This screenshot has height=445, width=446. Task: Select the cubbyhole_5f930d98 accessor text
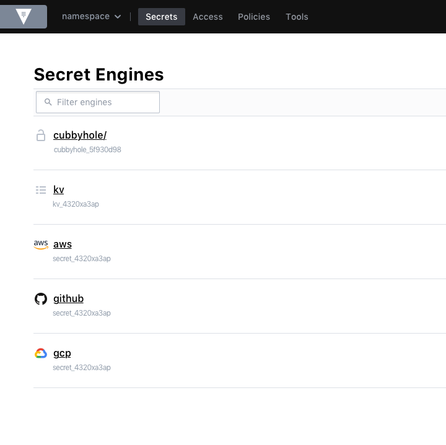coord(87,150)
